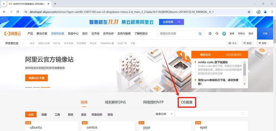The height and width of the screenshot is (131, 276).
Task: Click the browser back arrow
Action: click(x=4, y=12)
